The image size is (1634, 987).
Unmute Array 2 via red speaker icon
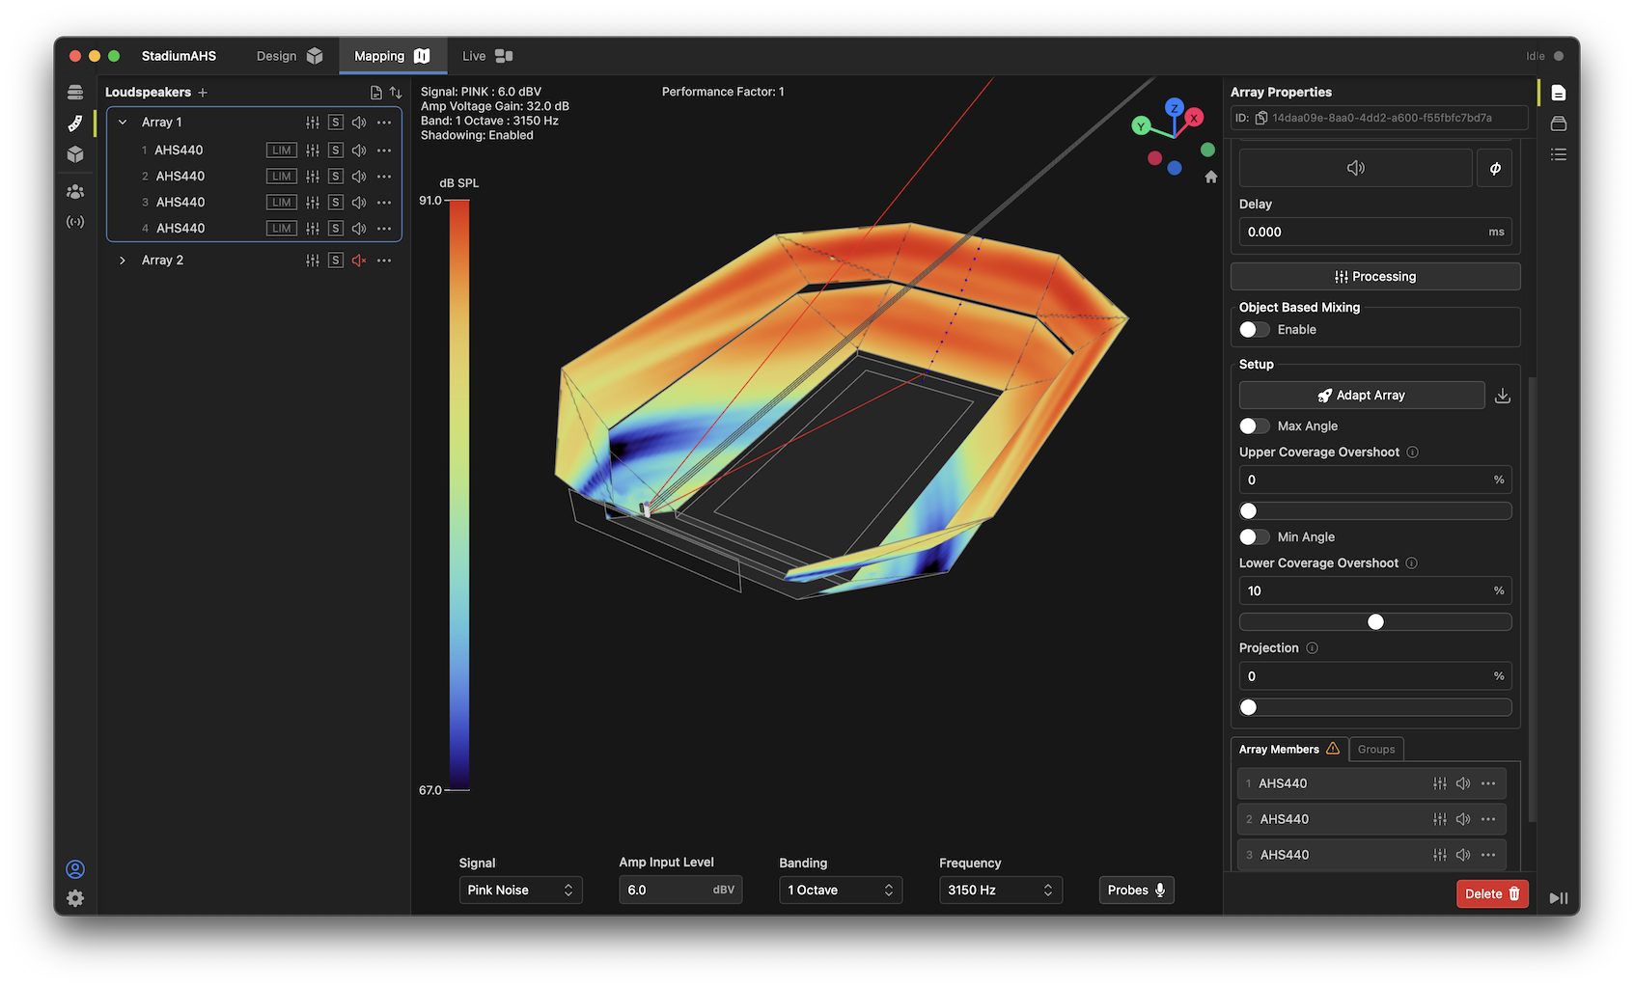pyautogui.click(x=359, y=260)
